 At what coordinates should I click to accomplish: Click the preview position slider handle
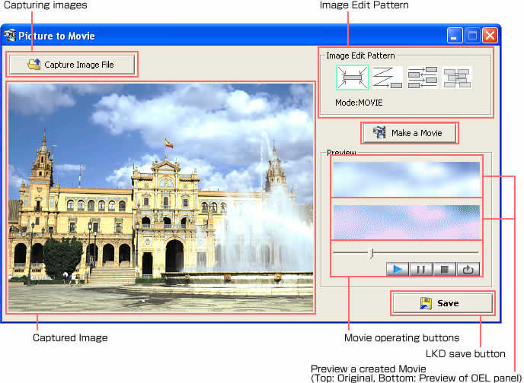tap(371, 252)
